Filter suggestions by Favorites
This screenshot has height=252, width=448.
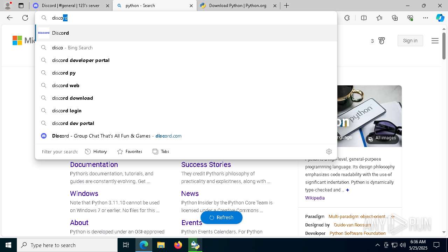click(129, 152)
